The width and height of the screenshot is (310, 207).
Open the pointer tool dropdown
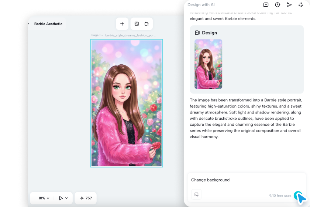tap(63, 198)
